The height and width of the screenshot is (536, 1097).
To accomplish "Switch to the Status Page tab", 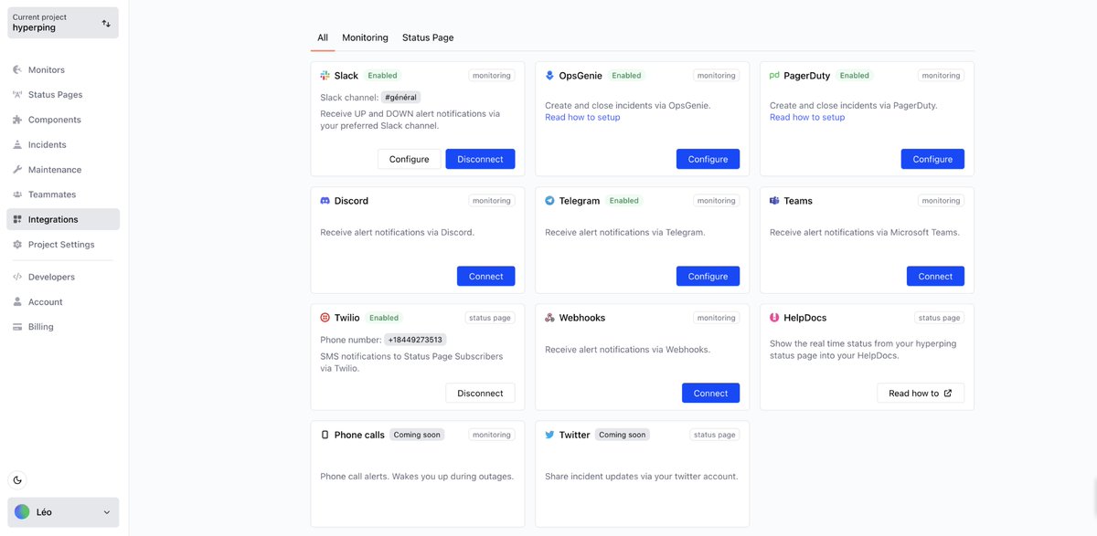I will tap(428, 37).
